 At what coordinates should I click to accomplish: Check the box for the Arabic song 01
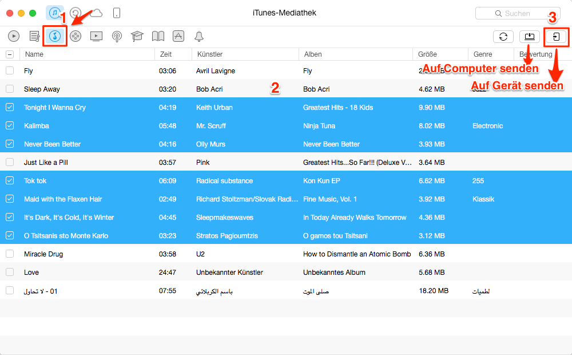tap(10, 290)
